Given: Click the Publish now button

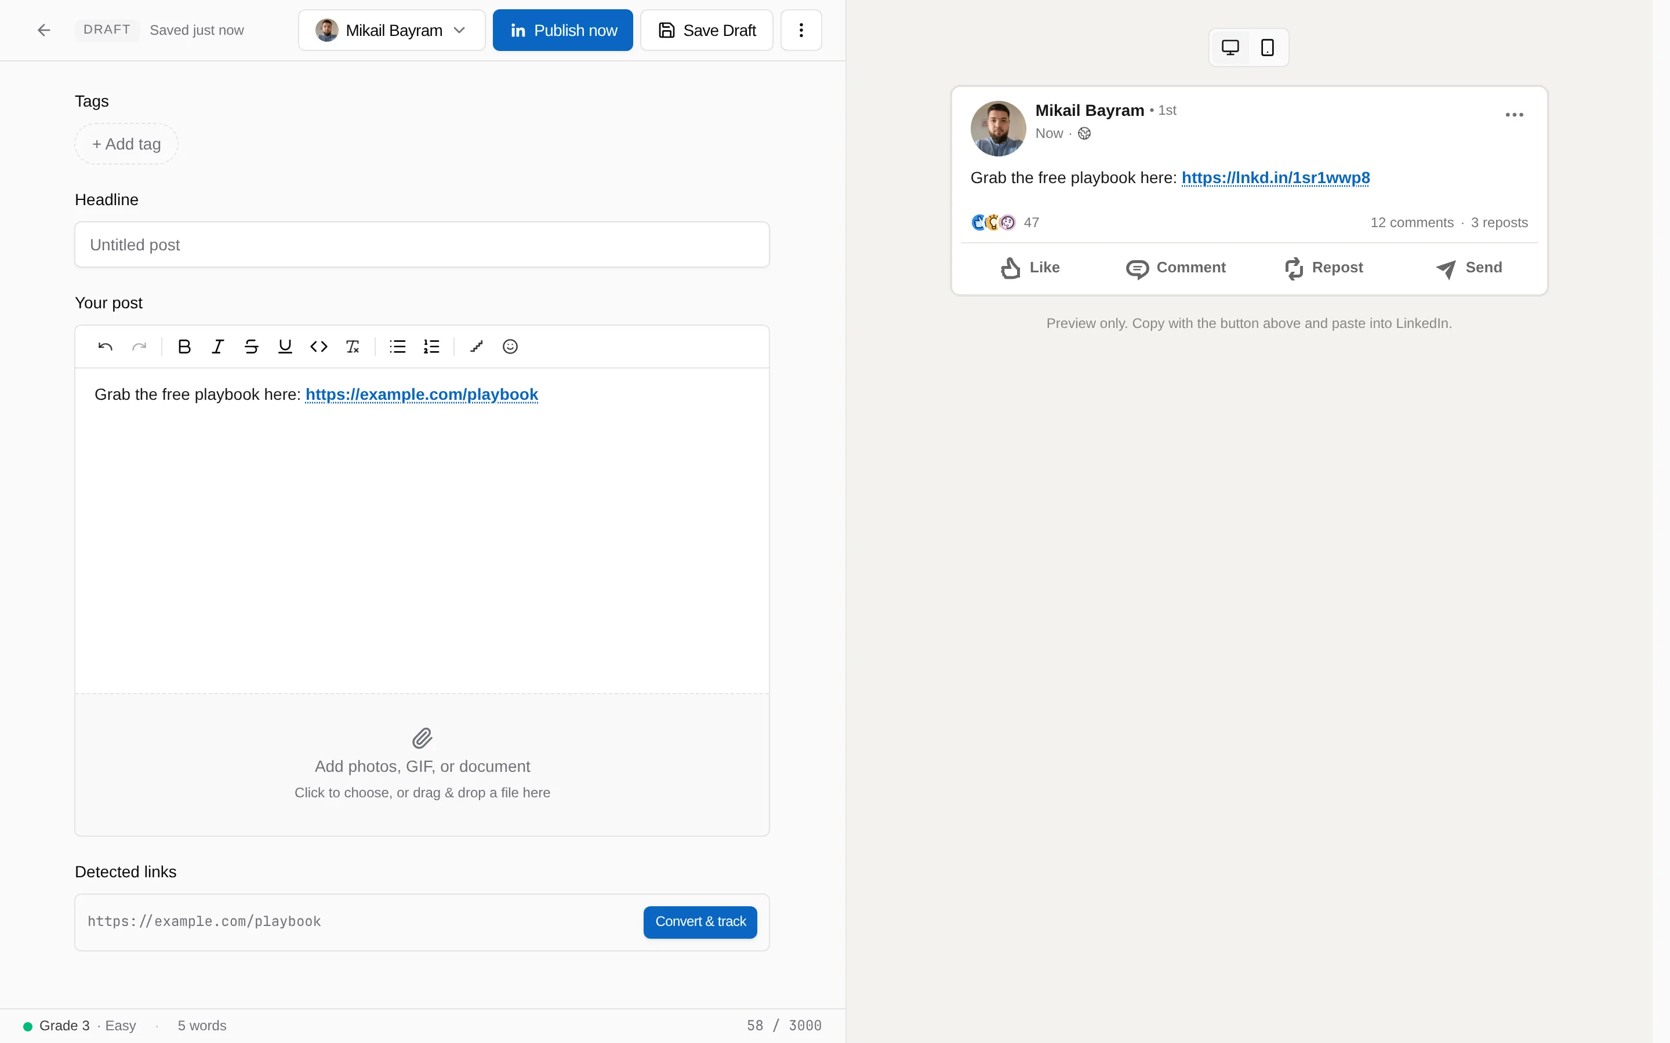Looking at the screenshot, I should point(562,30).
